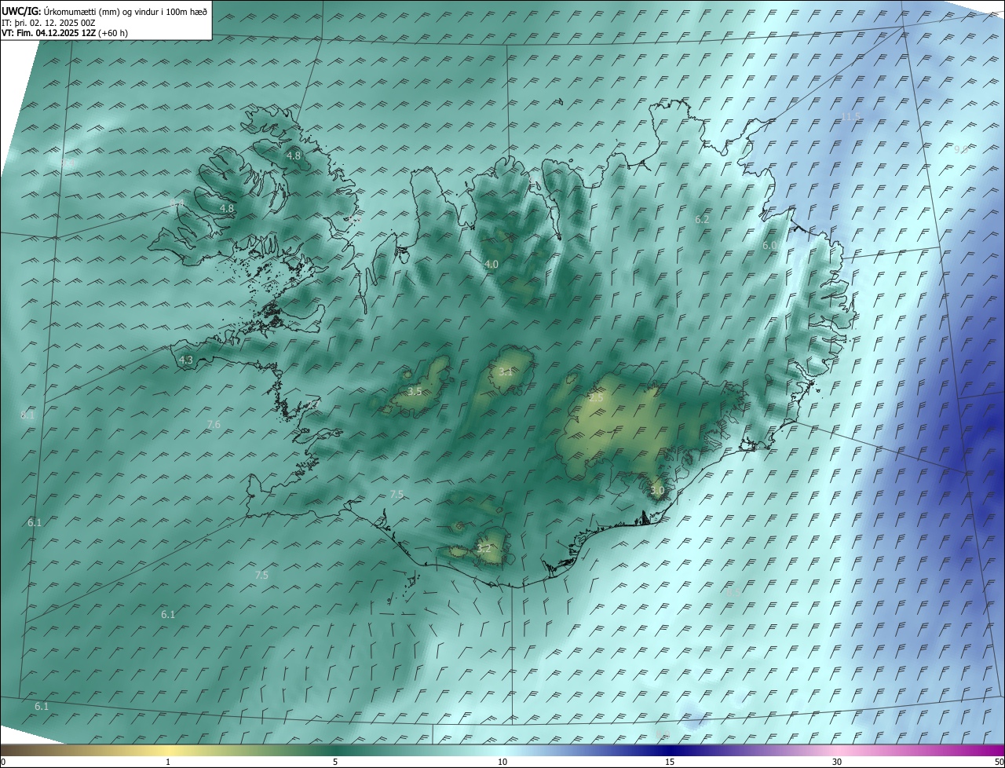Click the colorbar tick label '10'
This screenshot has width=1005, height=768.
[502, 762]
